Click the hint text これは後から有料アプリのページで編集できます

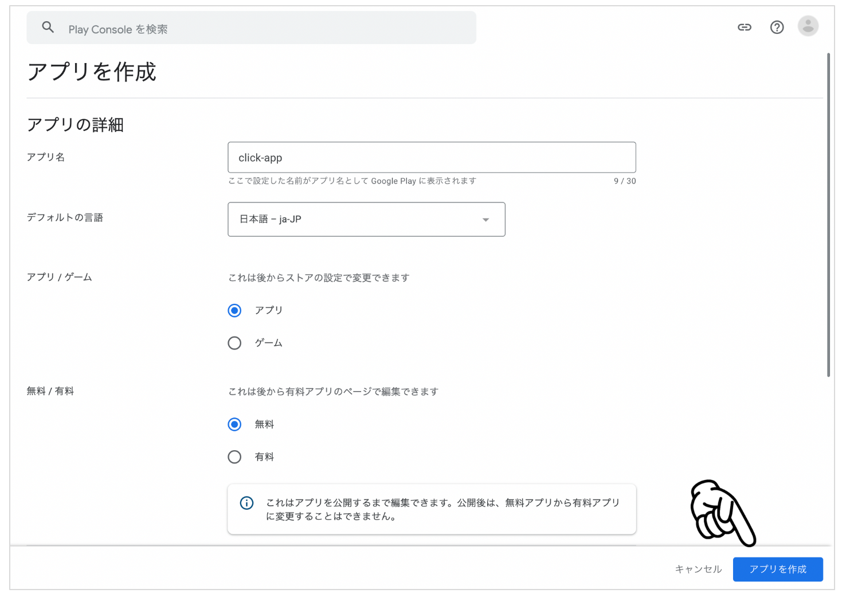tap(333, 392)
